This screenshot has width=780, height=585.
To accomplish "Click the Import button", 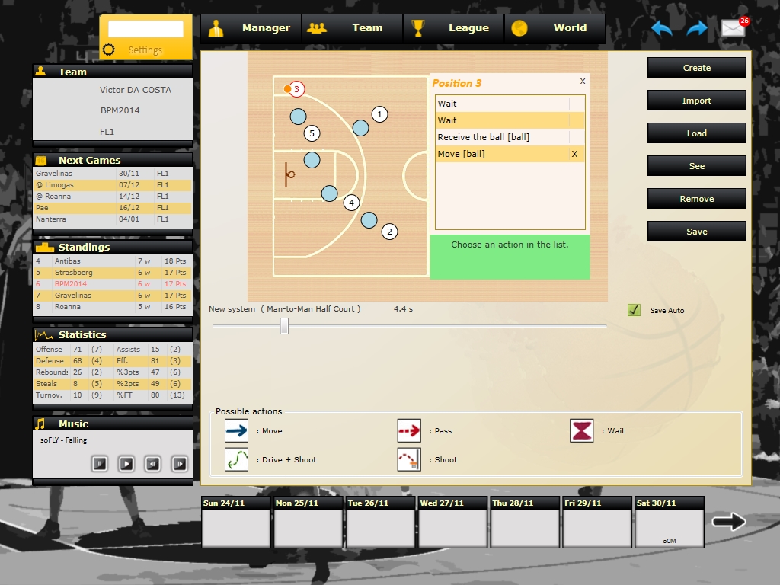I will coord(696,100).
